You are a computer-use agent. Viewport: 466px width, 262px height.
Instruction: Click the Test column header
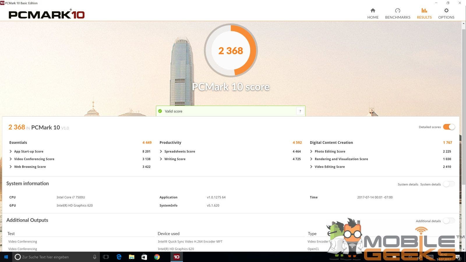pos(11,233)
